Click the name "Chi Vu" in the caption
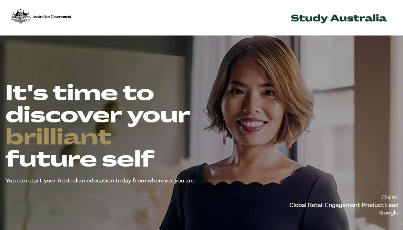This screenshot has width=403, height=230. coord(390,197)
